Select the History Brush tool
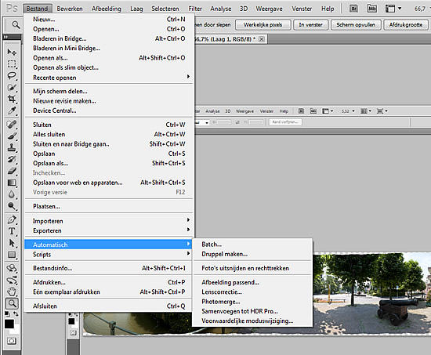431x355 pixels. pos(12,160)
